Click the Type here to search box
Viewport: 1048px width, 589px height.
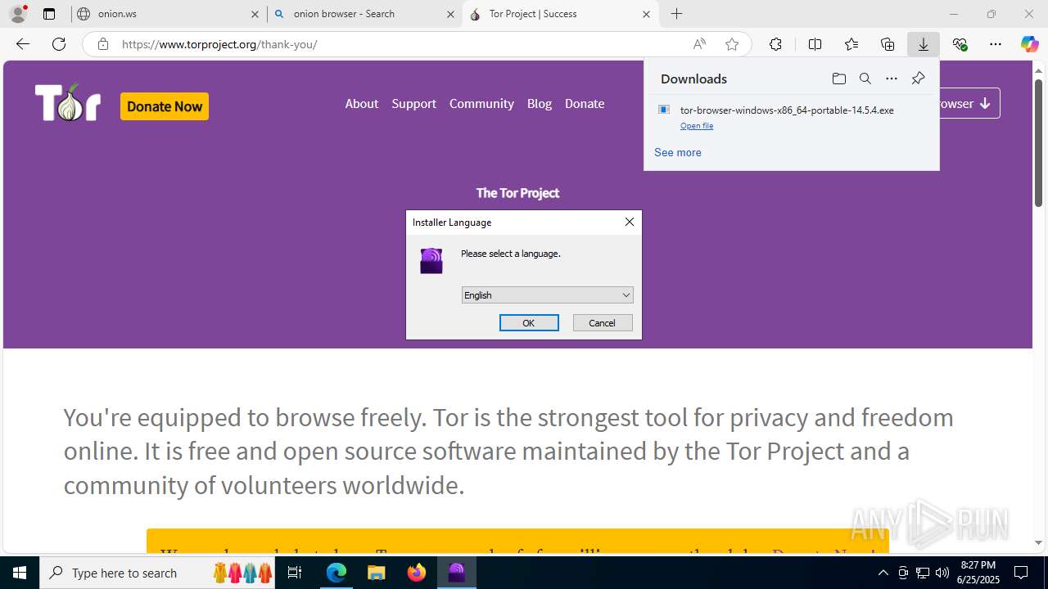click(159, 573)
